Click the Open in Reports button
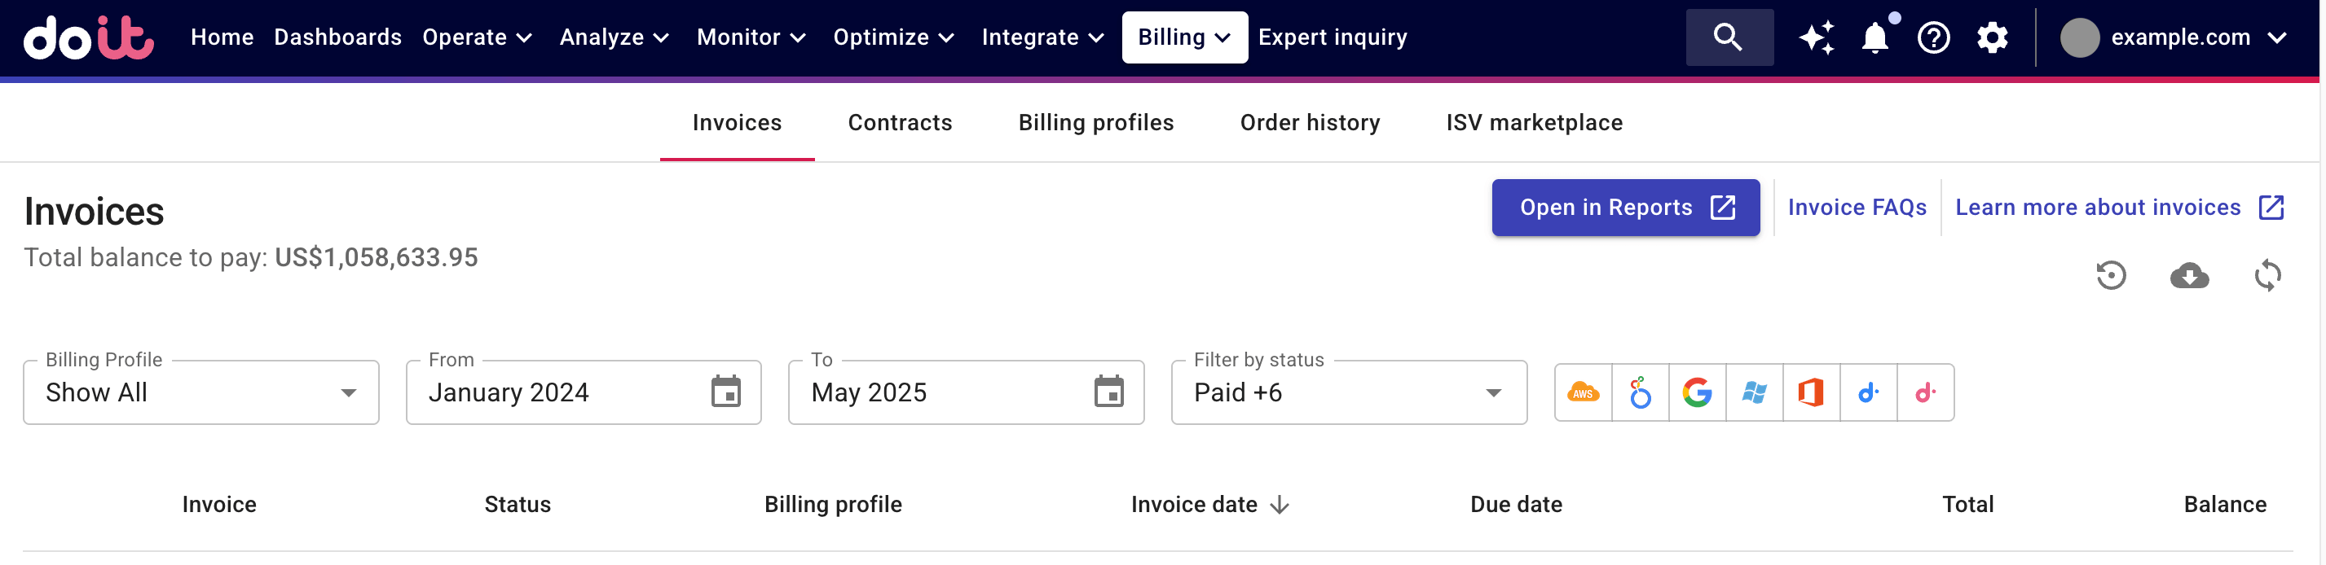Viewport: 2326px width, 565px height. [x=1624, y=207]
